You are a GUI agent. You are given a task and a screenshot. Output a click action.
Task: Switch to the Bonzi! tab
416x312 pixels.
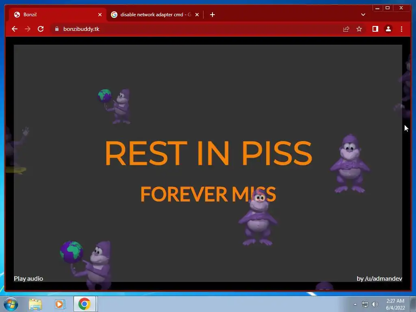coord(58,15)
